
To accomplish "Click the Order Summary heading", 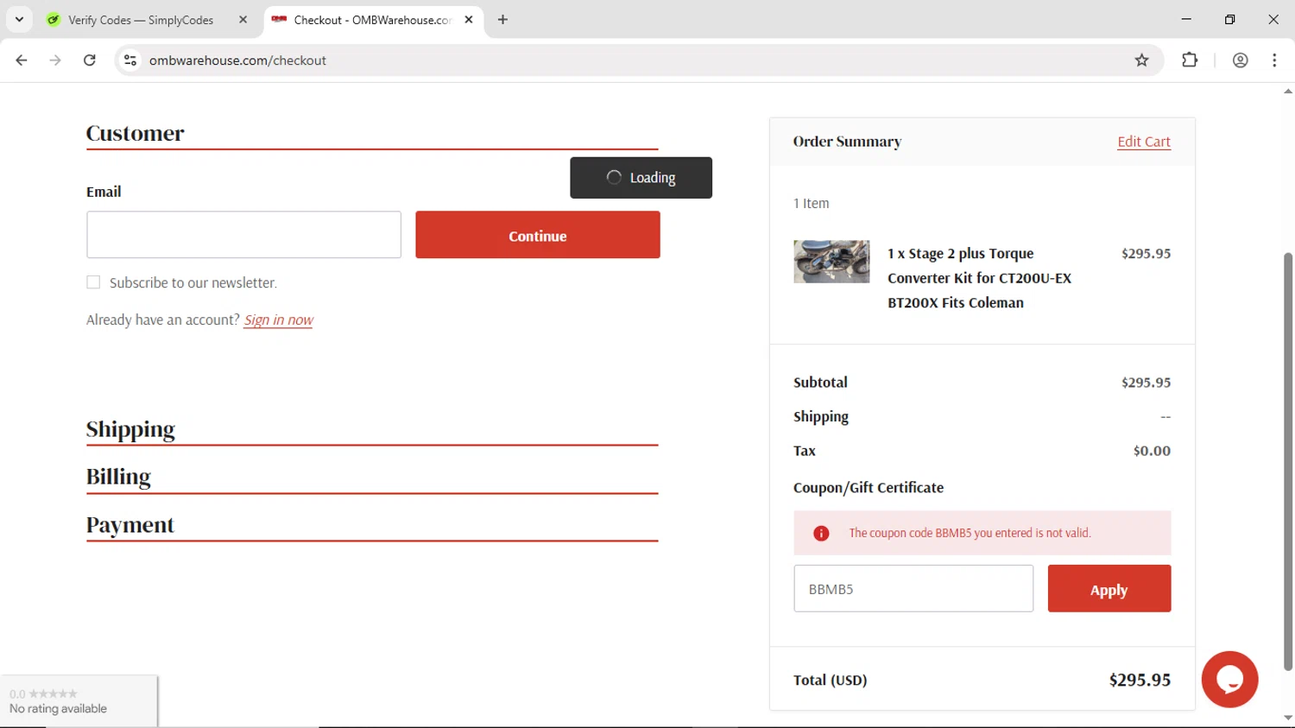I will (847, 142).
